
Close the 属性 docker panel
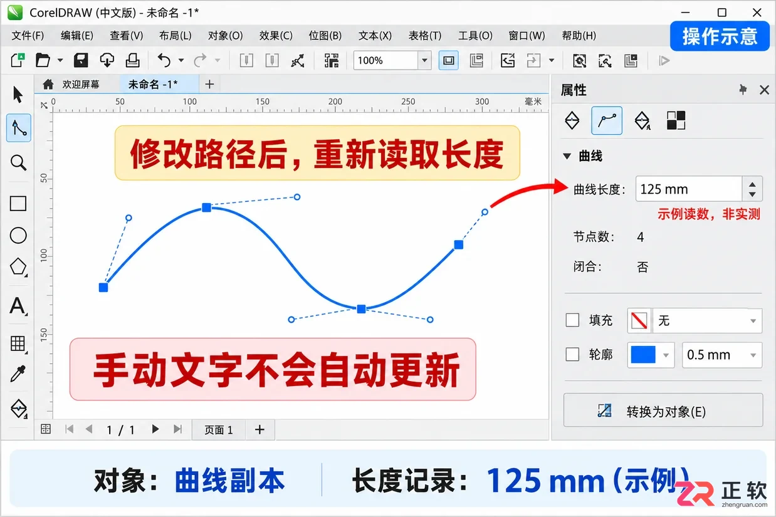pyautogui.click(x=764, y=90)
